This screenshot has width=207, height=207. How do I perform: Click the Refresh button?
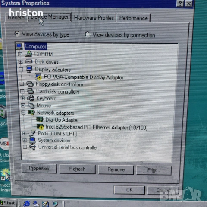[x=77, y=169]
